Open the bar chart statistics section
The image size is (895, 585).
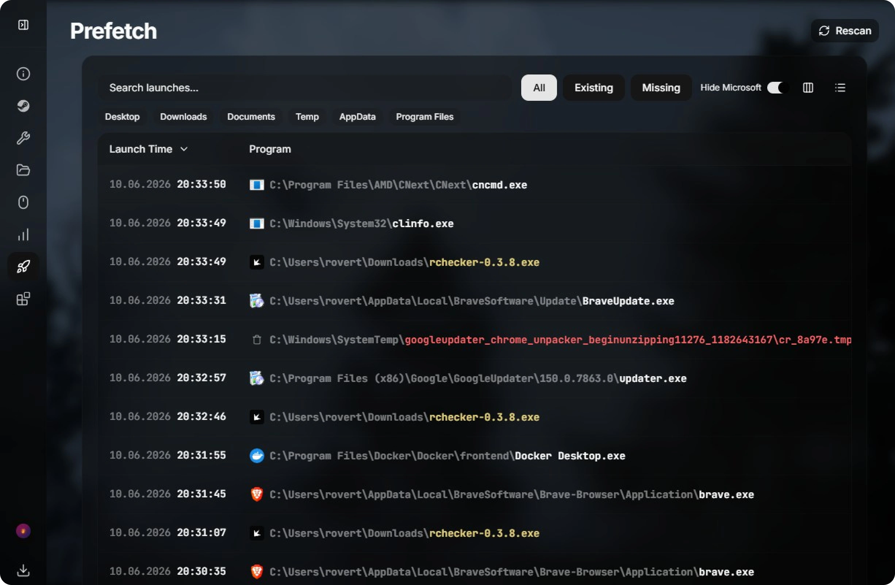tap(23, 234)
